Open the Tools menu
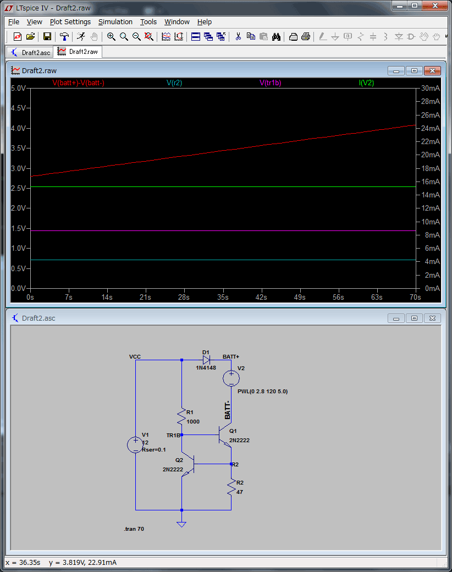This screenshot has width=452, height=572. coord(148,22)
